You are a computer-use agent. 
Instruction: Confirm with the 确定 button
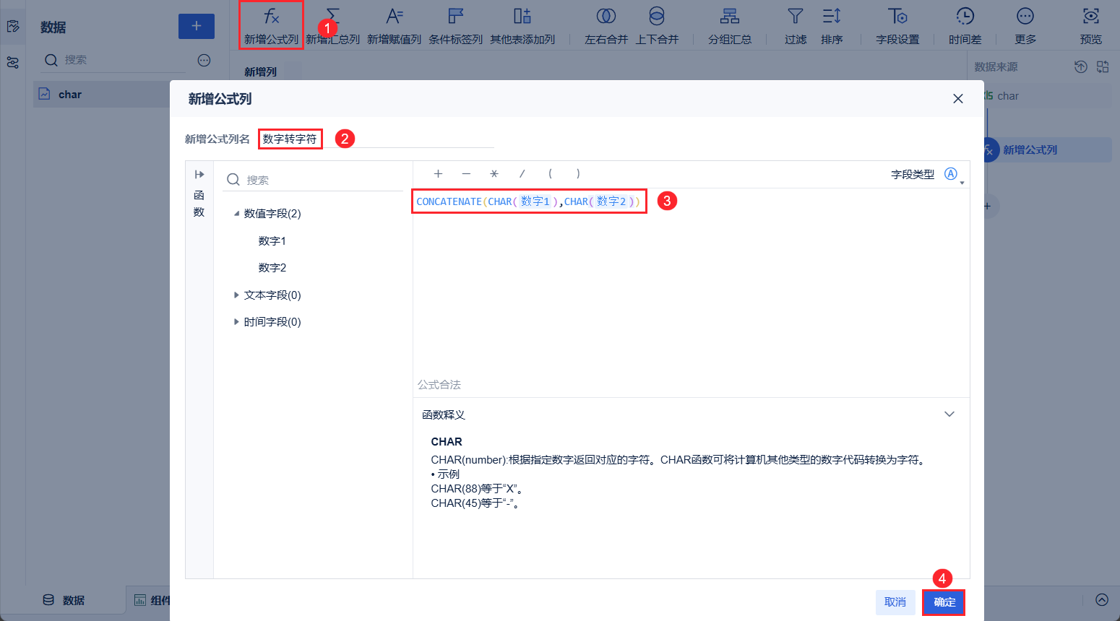pyautogui.click(x=944, y=602)
